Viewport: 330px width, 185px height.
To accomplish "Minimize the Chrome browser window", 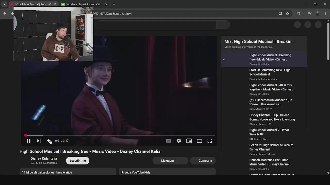I will click(x=306, y=4).
